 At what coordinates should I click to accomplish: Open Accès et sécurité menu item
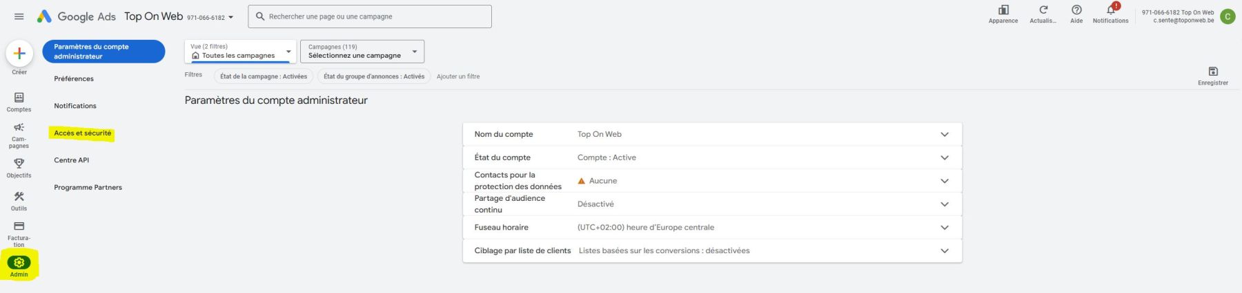pos(82,133)
